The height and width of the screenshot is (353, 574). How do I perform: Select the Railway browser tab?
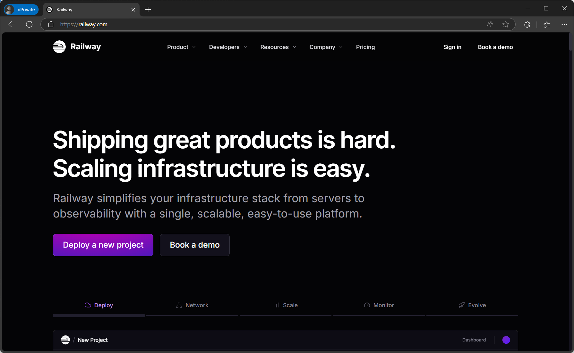91,10
